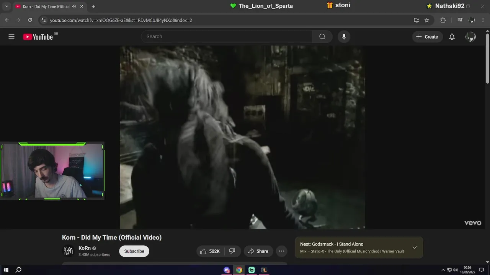
Task: Click the Create button
Action: 427,37
